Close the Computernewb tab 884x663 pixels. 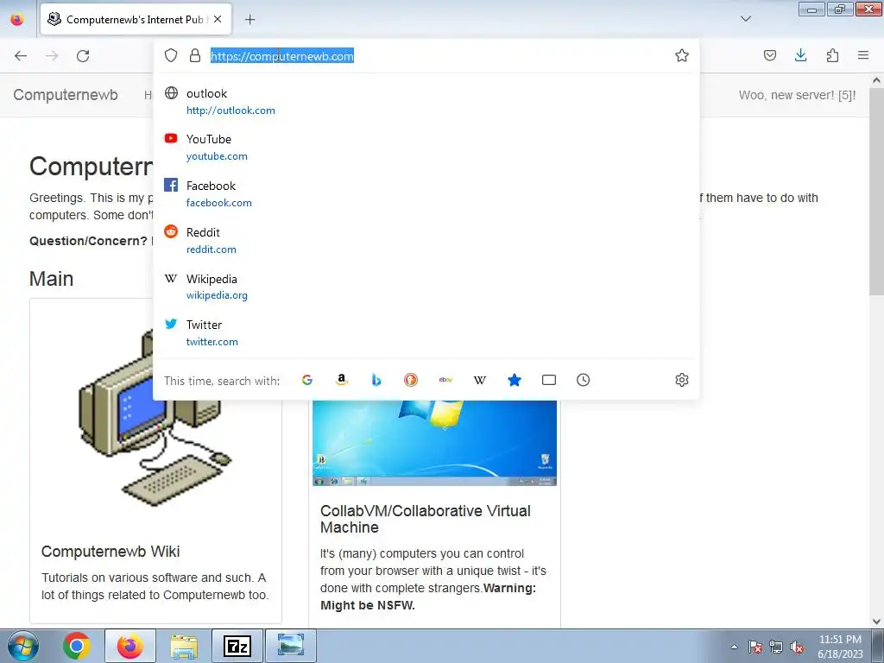(x=218, y=19)
